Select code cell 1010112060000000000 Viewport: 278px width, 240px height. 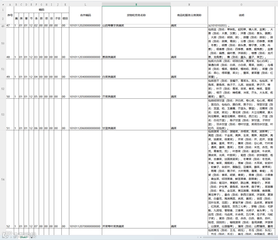[x=85, y=114]
